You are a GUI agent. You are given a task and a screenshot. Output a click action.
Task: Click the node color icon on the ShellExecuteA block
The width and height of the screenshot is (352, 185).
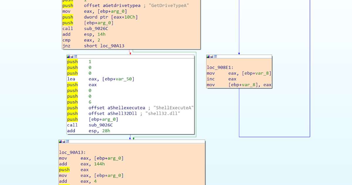tap(68, 56)
